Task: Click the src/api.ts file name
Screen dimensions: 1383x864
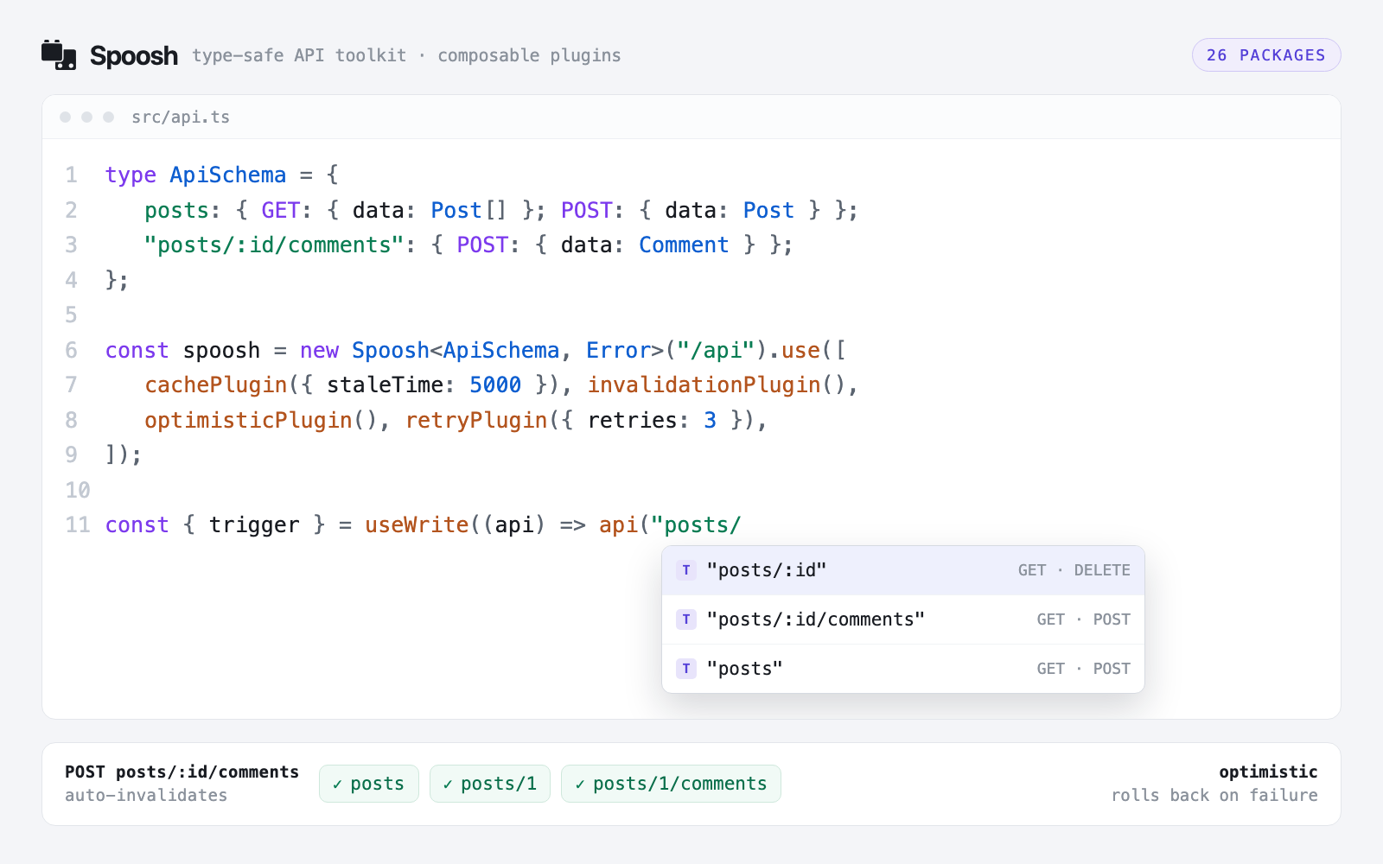Action: tap(181, 117)
